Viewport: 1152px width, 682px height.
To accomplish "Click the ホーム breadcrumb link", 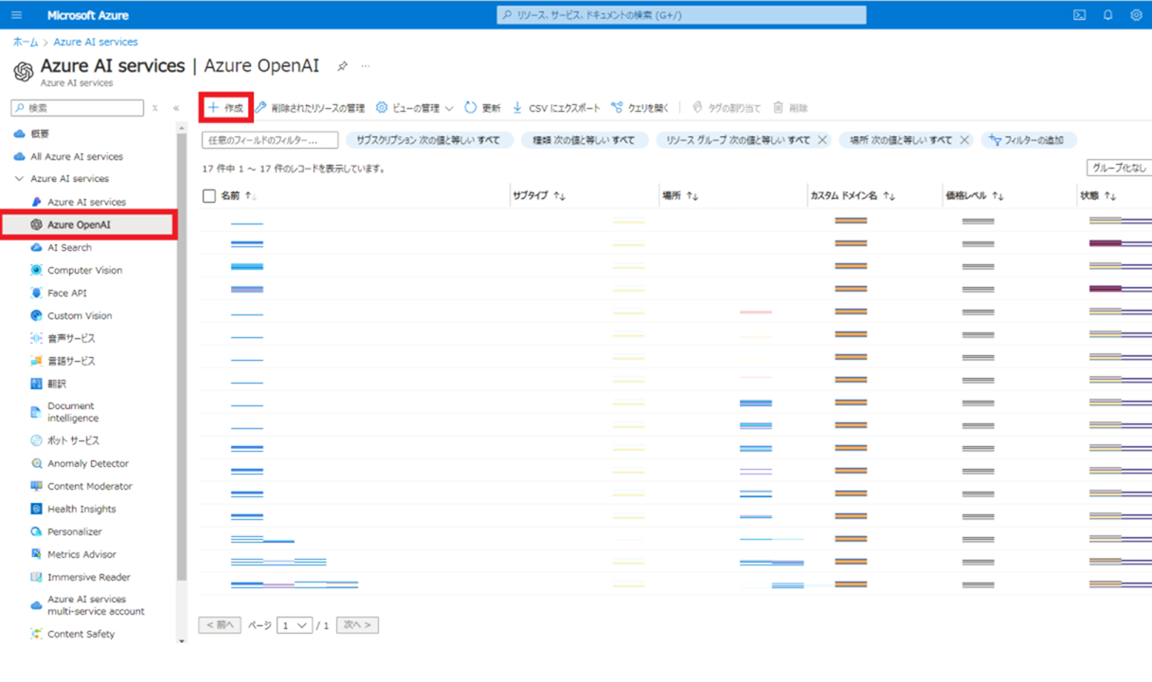I will [x=26, y=42].
